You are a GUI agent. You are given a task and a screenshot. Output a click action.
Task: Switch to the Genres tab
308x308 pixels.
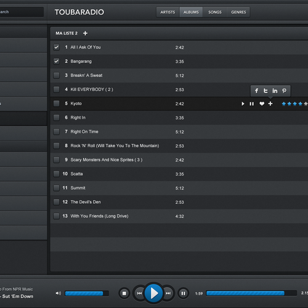click(238, 12)
